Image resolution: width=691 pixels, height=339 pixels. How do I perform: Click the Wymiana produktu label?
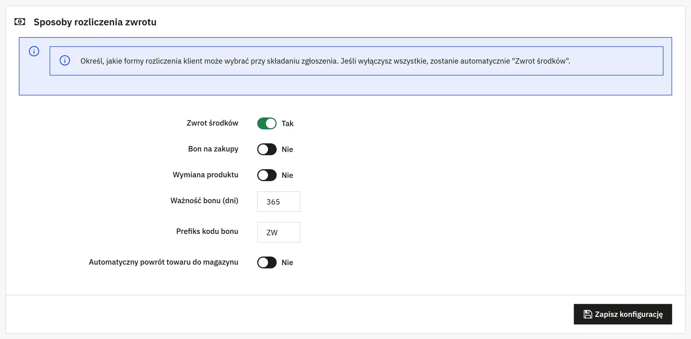[206, 175]
